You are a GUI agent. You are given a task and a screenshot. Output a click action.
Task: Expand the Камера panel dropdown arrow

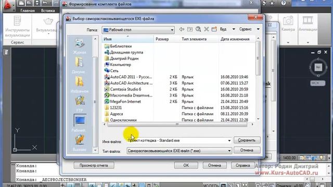coord(288,43)
